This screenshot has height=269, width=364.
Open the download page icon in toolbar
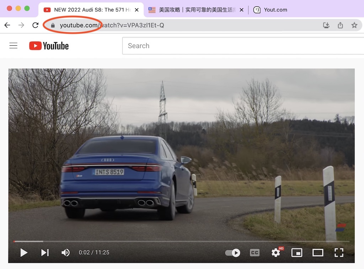click(326, 25)
